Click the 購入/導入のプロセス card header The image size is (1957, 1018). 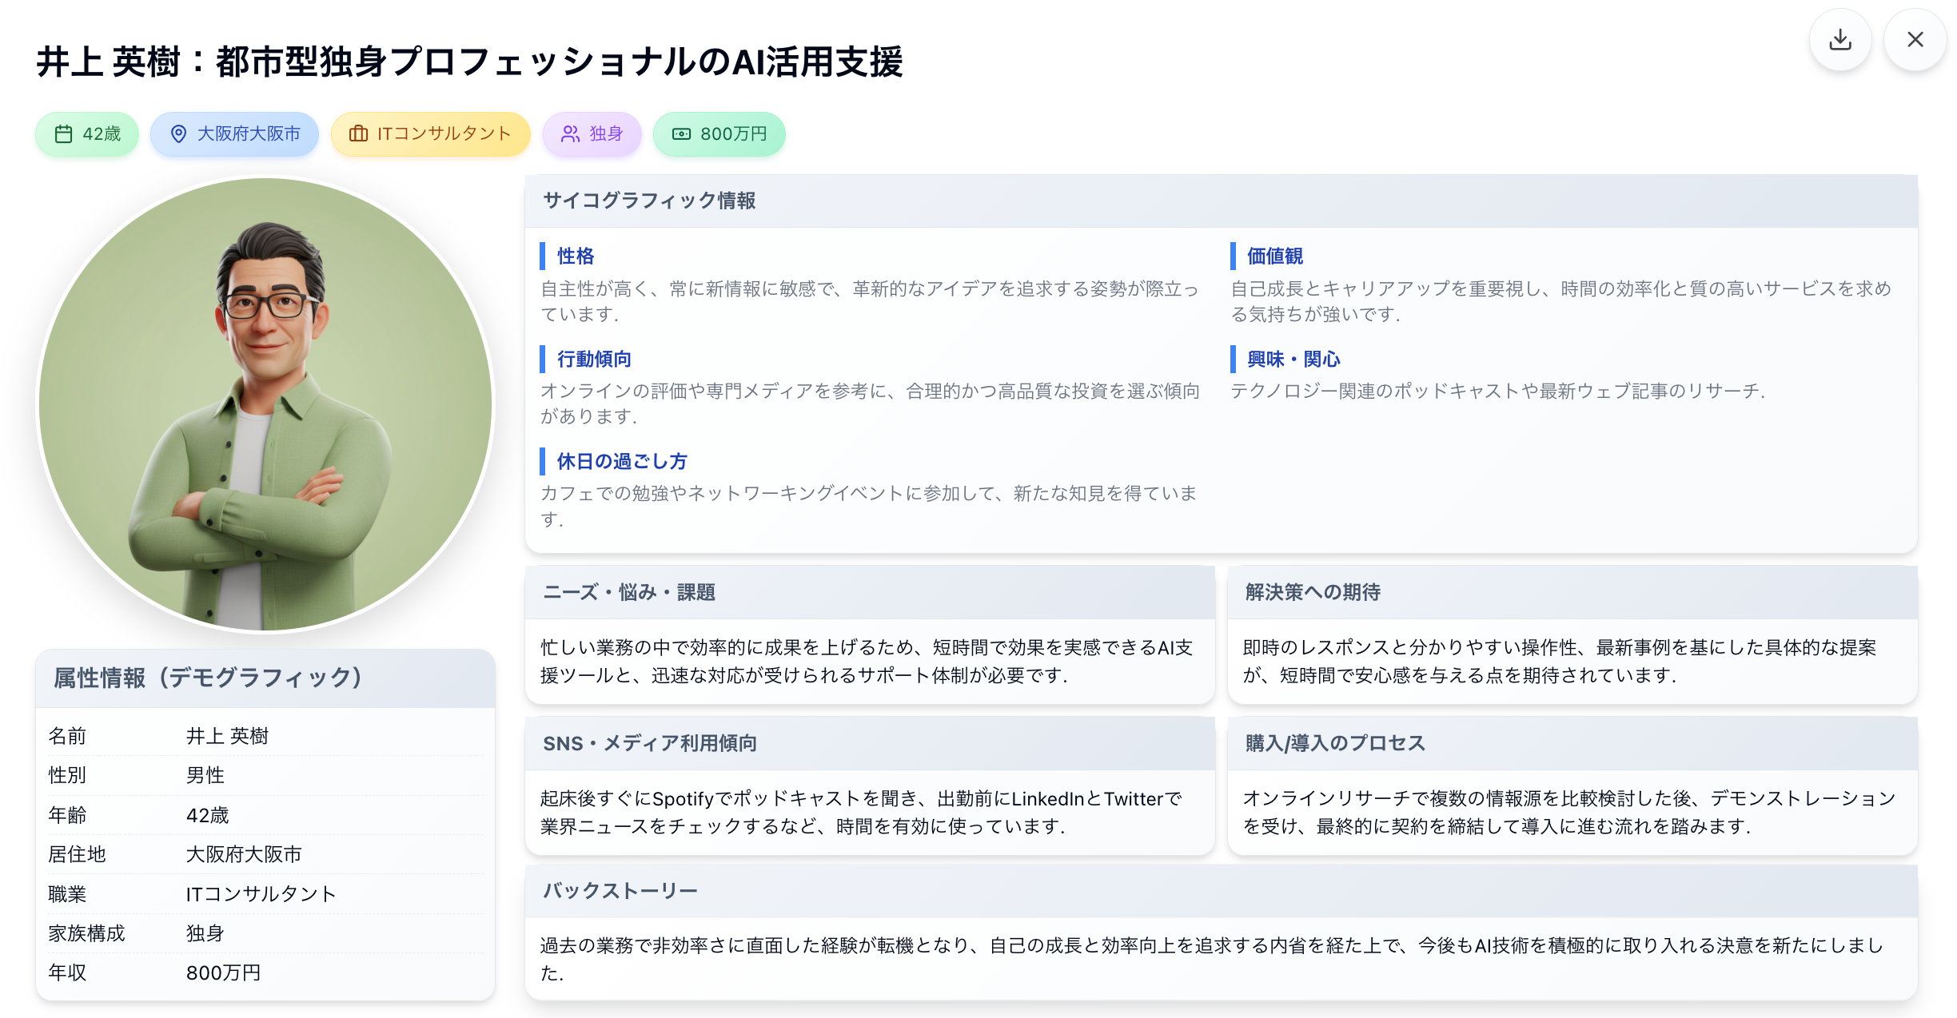coord(1335,743)
